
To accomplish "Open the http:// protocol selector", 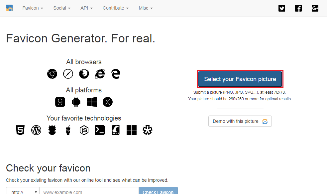I will (23, 192).
